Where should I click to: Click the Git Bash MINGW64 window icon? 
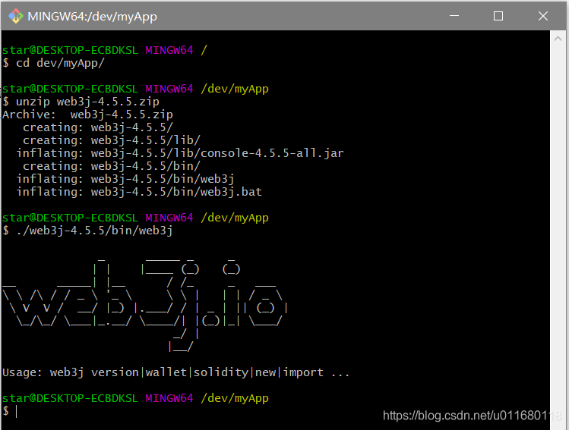[x=16, y=16]
